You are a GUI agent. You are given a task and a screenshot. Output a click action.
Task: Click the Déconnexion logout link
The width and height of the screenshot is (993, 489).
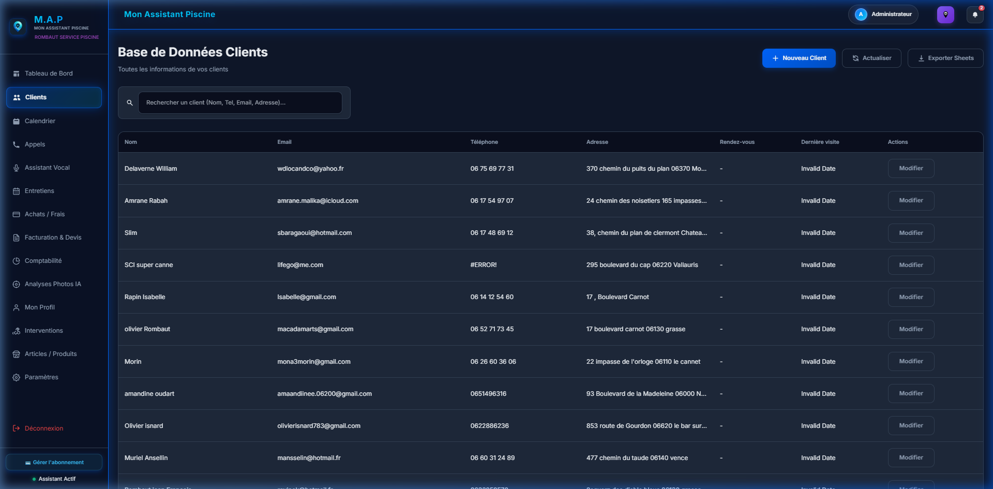(43, 428)
